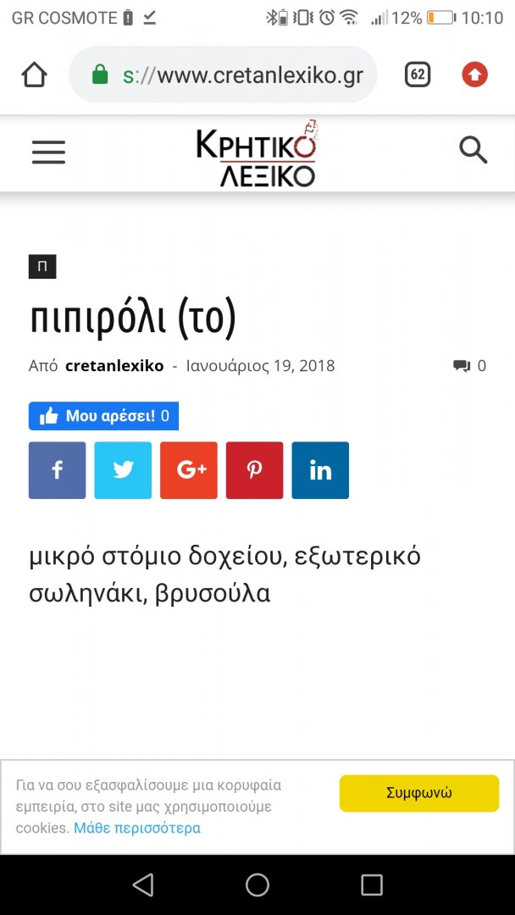
Task: Tap the address bar showing cretanlexiko.gr
Action: click(224, 75)
